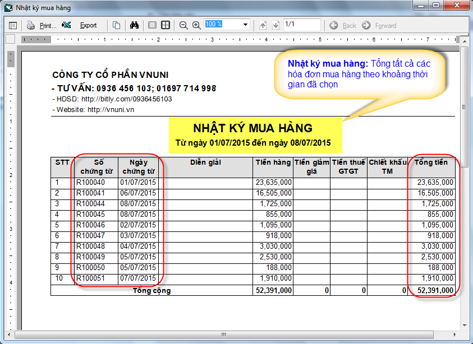Click the ruler corner box
The width and height of the screenshot is (473, 344).
10,39
